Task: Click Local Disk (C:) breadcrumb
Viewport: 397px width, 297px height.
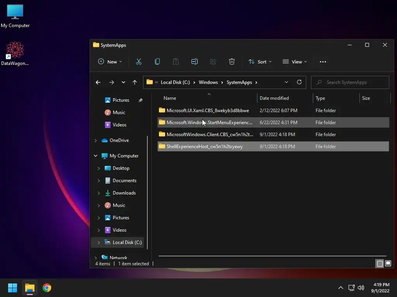Action: [175, 82]
